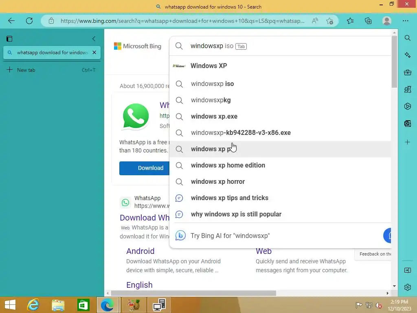Open the Web sublink

tap(263, 251)
